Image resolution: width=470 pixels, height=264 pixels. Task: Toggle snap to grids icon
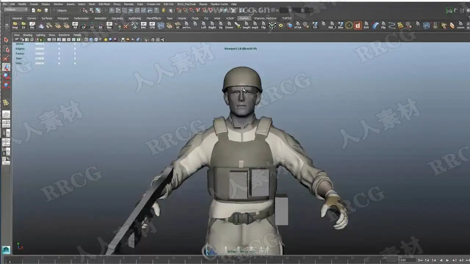(179, 10)
